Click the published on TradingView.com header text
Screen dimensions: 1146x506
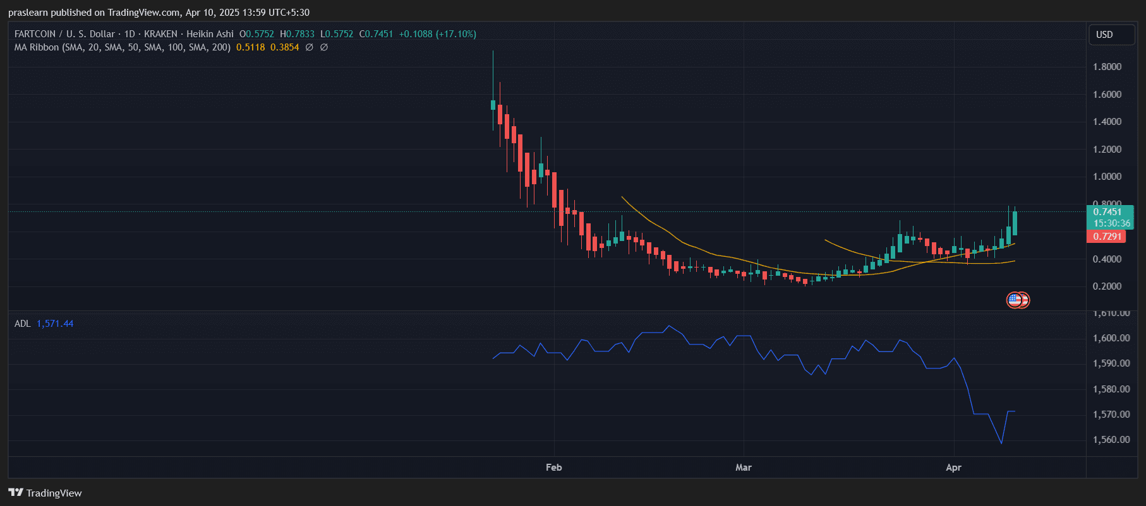pyautogui.click(x=159, y=13)
